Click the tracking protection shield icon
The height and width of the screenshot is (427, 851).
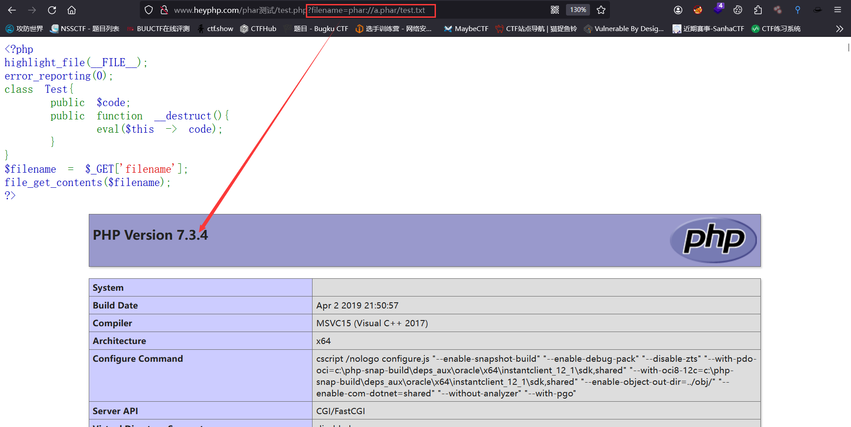pyautogui.click(x=149, y=10)
